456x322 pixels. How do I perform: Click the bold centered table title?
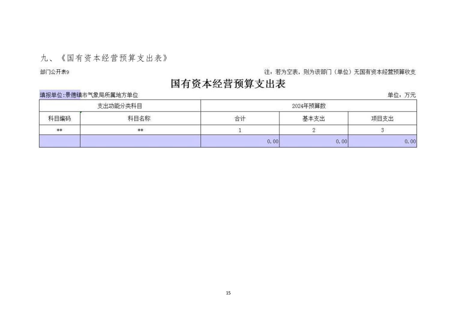tap(228, 84)
